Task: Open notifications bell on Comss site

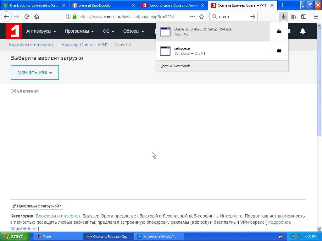Action: click(303, 31)
